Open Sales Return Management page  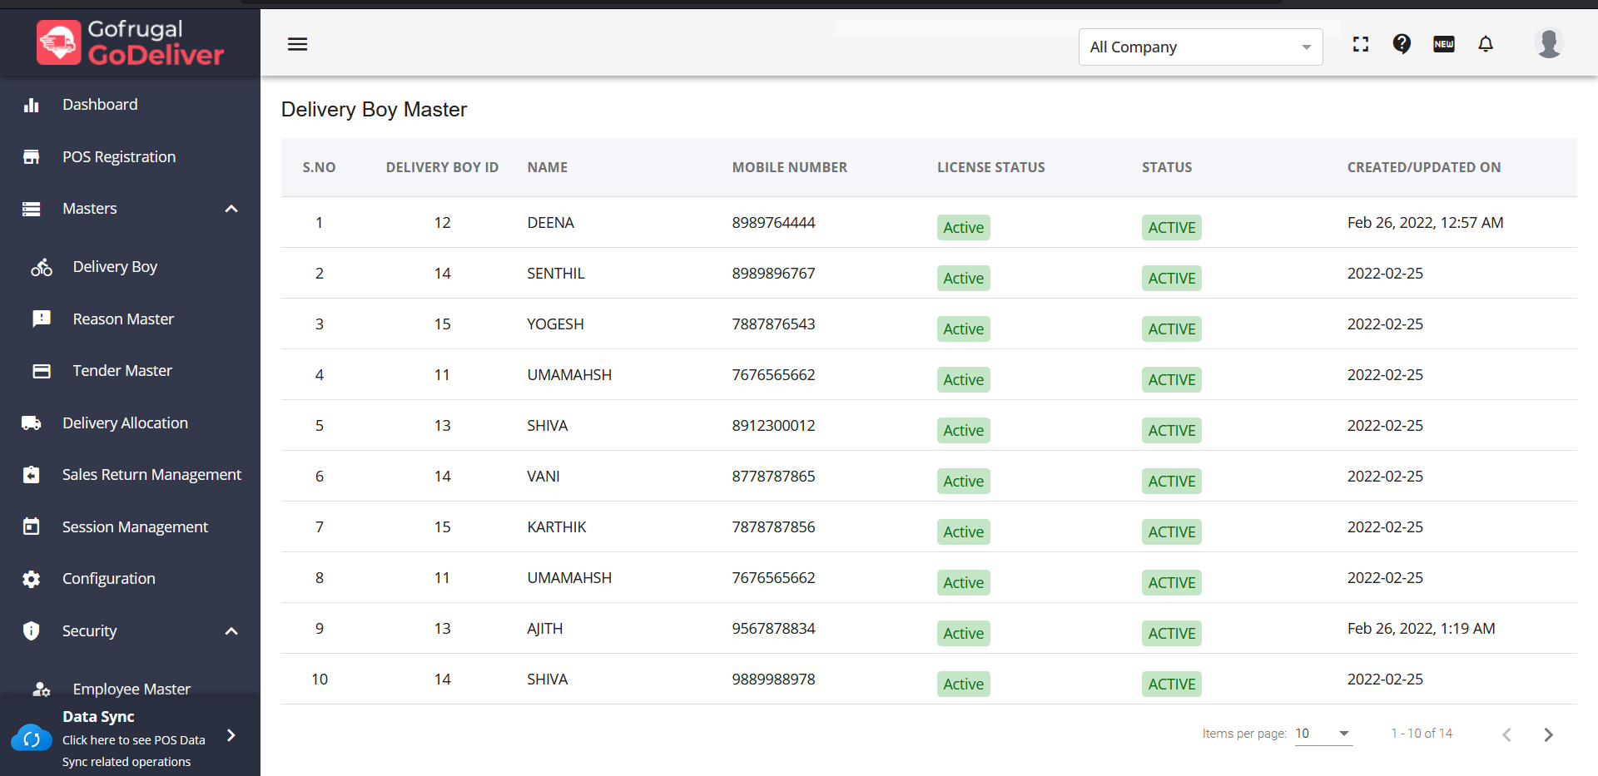point(151,475)
